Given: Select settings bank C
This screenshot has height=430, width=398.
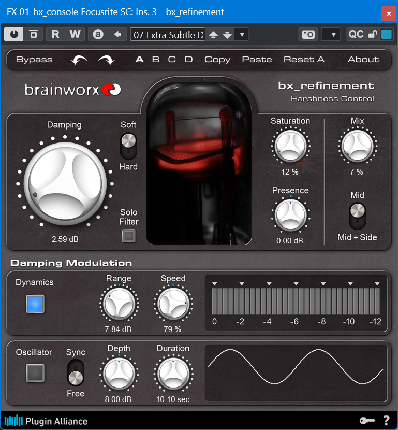Looking at the screenshot, I should (x=172, y=60).
